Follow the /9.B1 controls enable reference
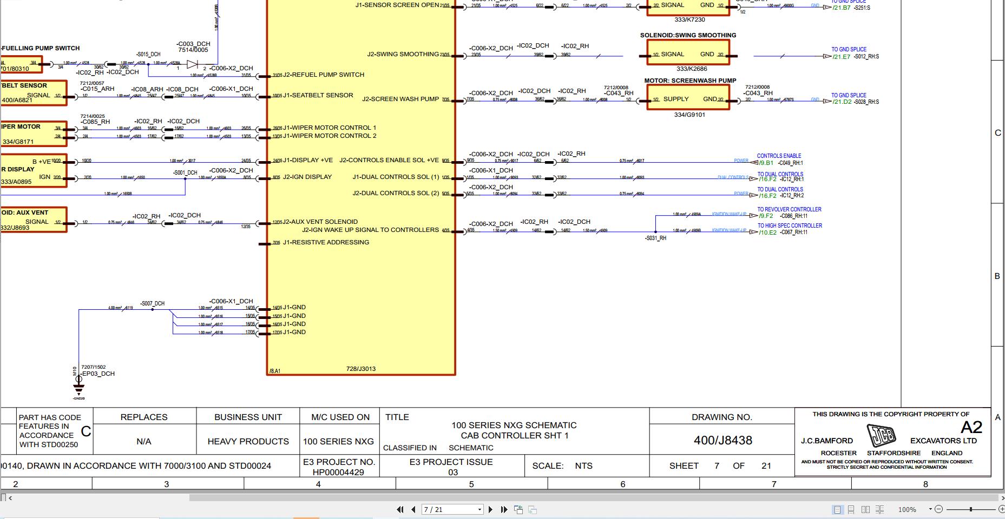The image size is (1005, 519). 766,163
